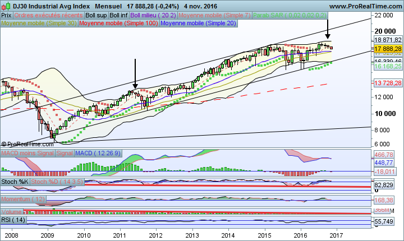Select Moyenne mobile (Simple 20) label

point(198,23)
